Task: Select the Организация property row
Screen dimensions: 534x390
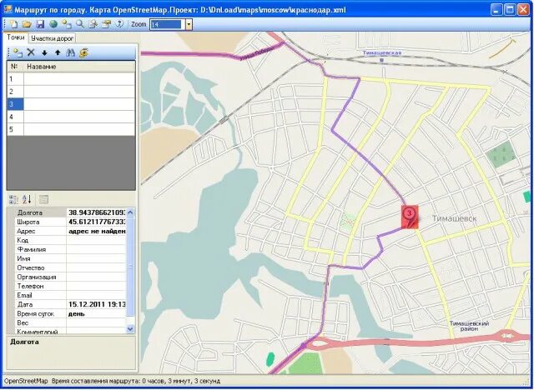Action: pyautogui.click(x=70, y=277)
